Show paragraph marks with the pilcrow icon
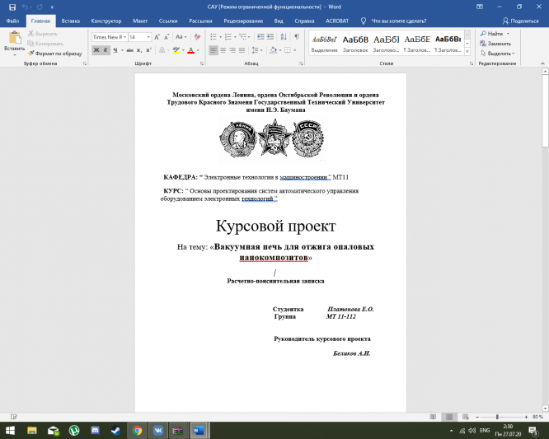This screenshot has height=439, width=549. 297,37
